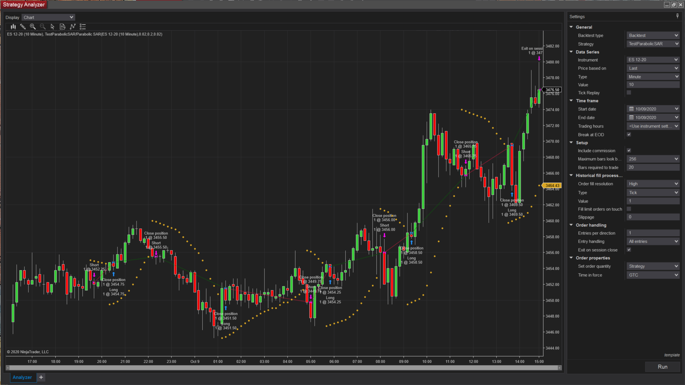Click the zoom out magnifier icon

coord(43,27)
